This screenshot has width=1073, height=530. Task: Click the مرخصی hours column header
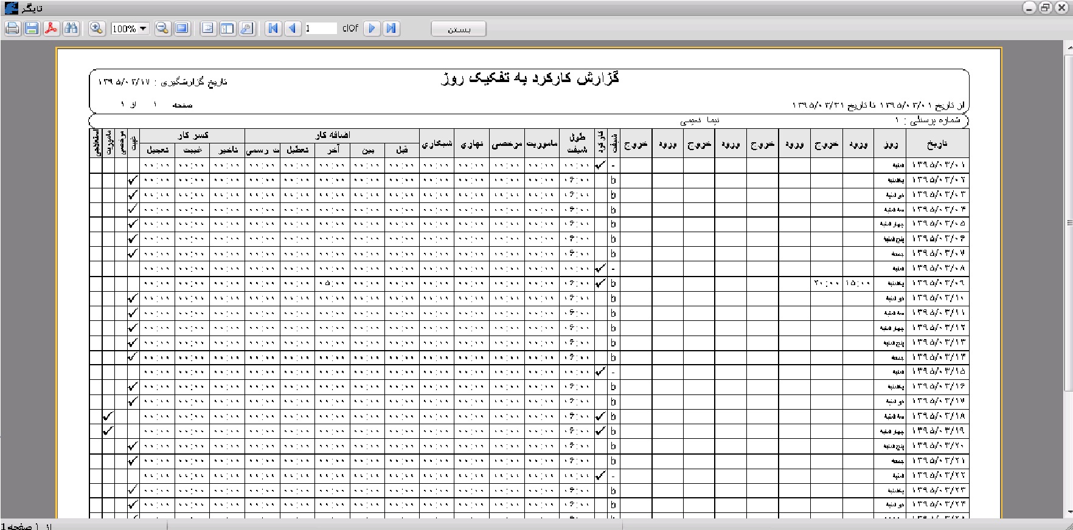[x=507, y=144]
